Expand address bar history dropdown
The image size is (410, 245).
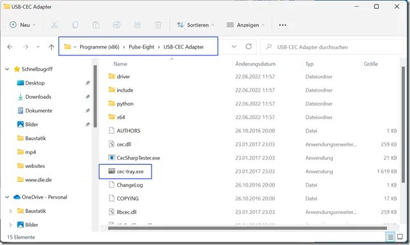(234, 46)
